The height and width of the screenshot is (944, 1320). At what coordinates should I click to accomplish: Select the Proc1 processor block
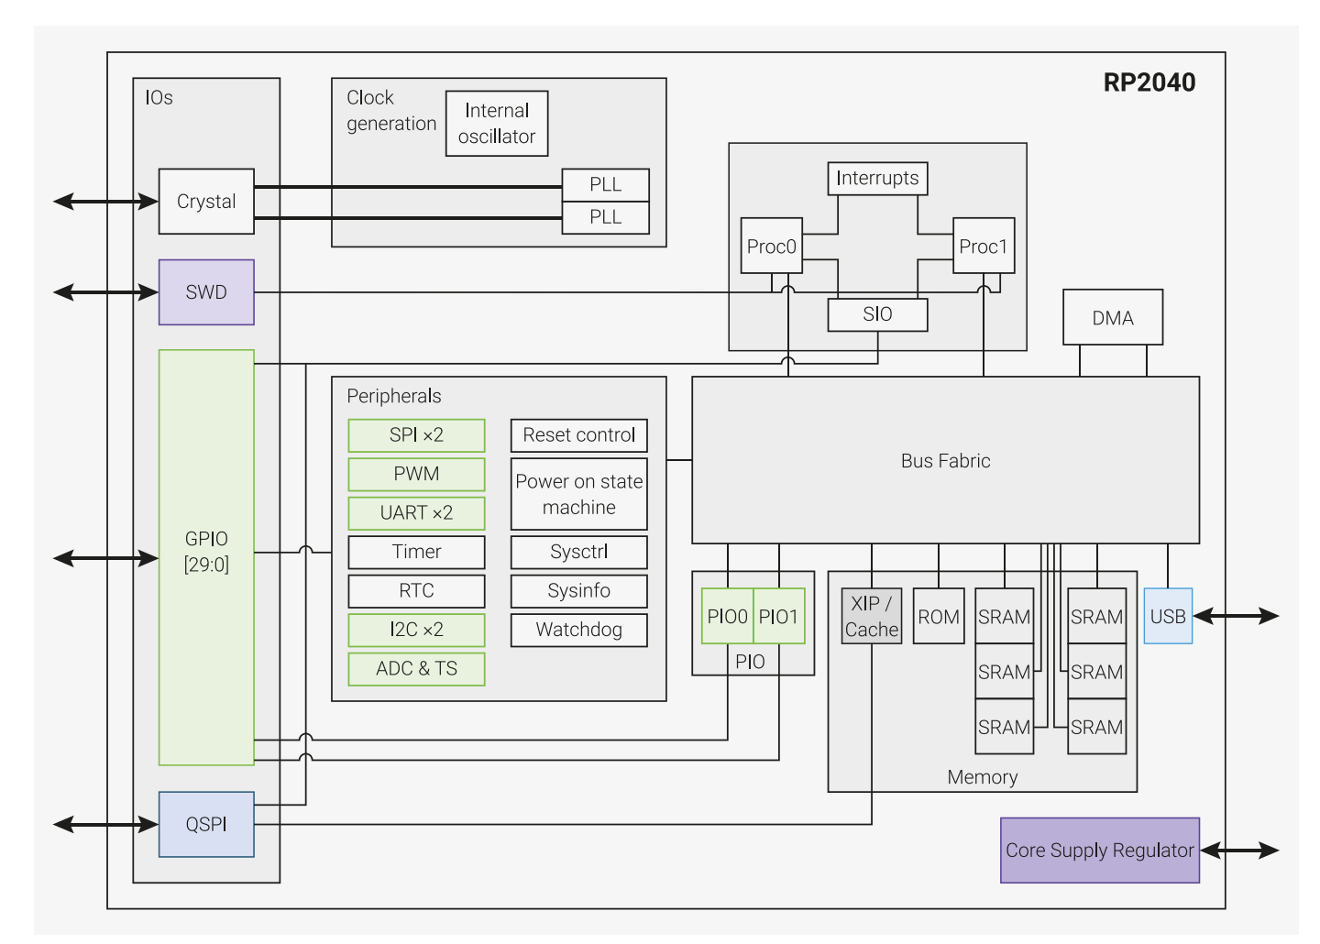click(984, 246)
